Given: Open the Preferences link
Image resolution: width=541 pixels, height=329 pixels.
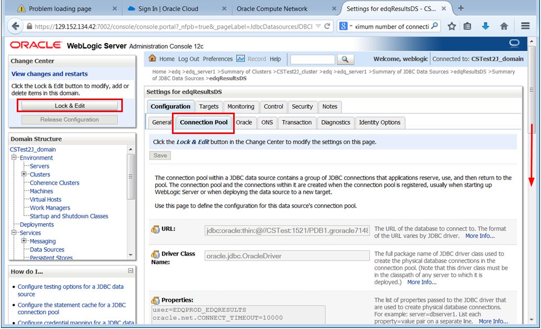Looking at the screenshot, I should (x=218, y=59).
